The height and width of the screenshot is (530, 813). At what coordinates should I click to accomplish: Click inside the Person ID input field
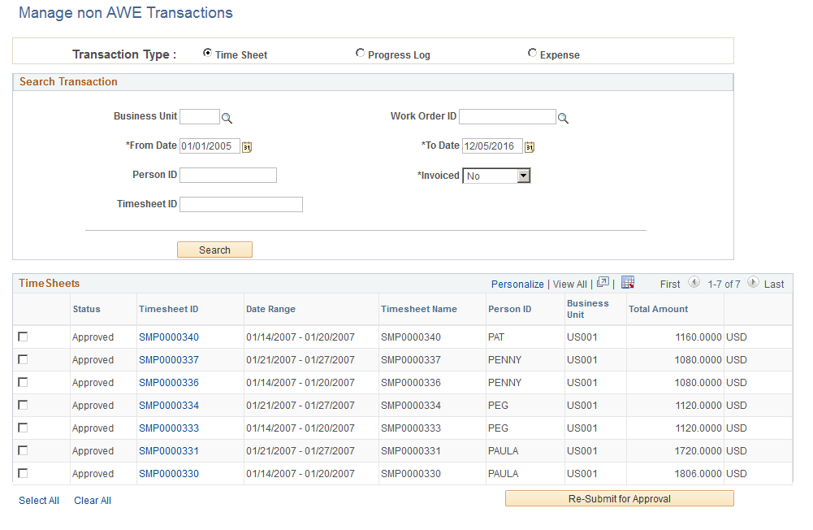pos(227,175)
